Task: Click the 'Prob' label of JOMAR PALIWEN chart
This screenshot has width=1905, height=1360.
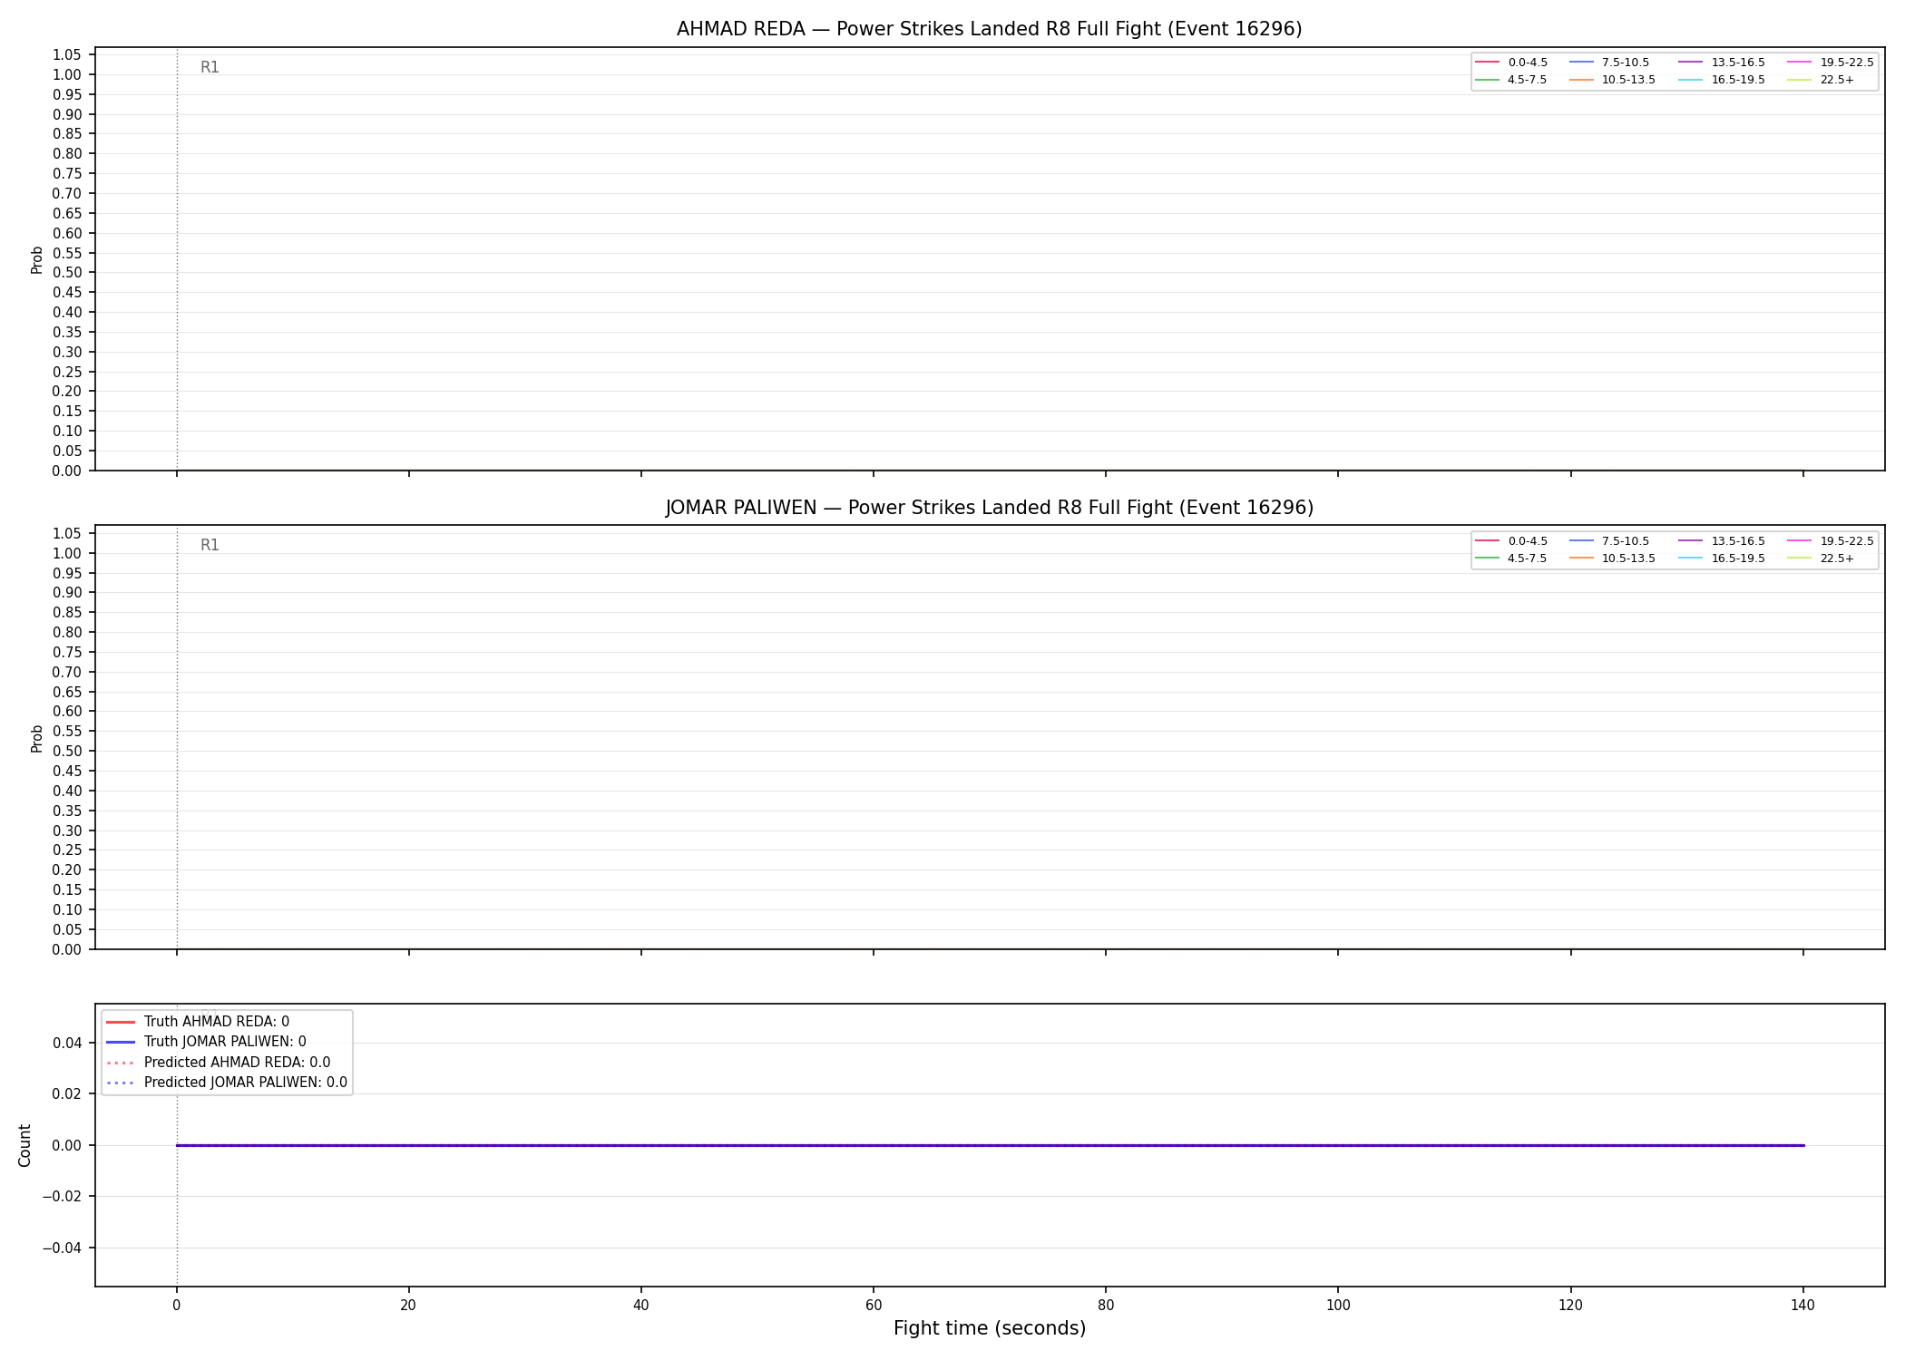Action: pos(37,738)
